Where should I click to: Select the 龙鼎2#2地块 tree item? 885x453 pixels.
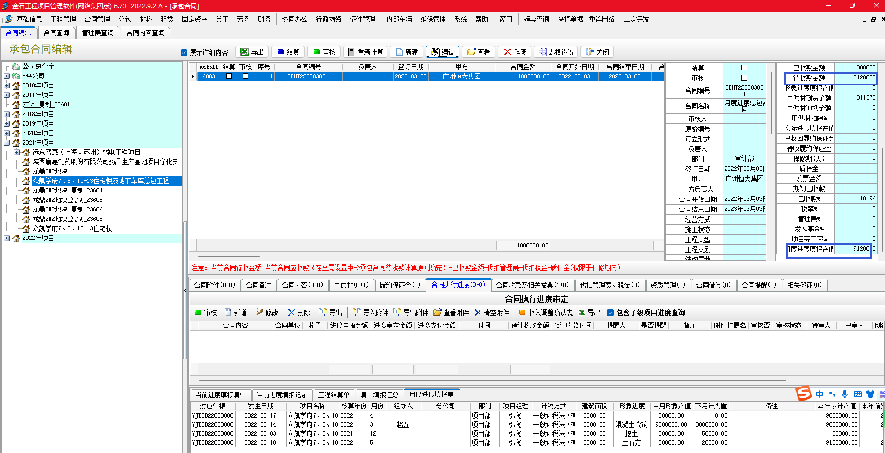click(x=50, y=172)
